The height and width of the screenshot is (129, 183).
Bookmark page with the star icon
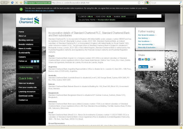[x=139, y=3]
